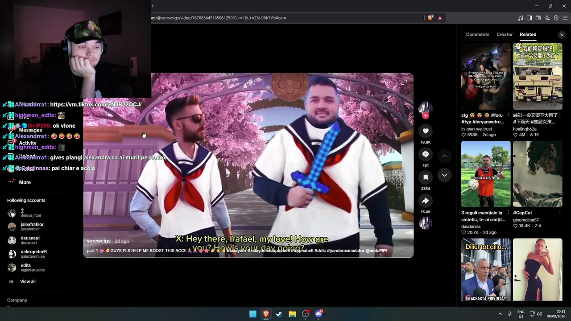Open the Brave Wallet icon

click(538, 18)
